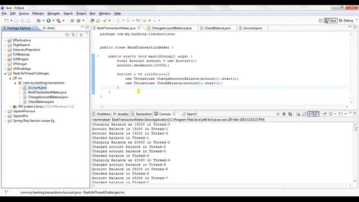Viewport: 359px width, 202px height.
Task: Click the Open Type toolbar icon
Action: pyautogui.click(x=92, y=21)
